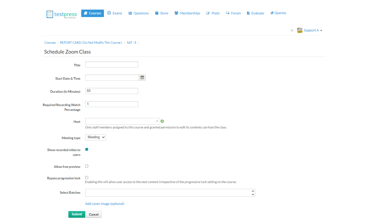Go to the Store menu
Image resolution: width=365 pixels, height=223 pixels.
click(162, 13)
